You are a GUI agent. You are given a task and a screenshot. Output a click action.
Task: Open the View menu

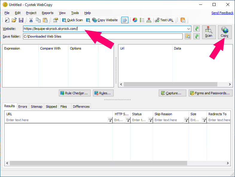pyautogui.click(x=62, y=13)
